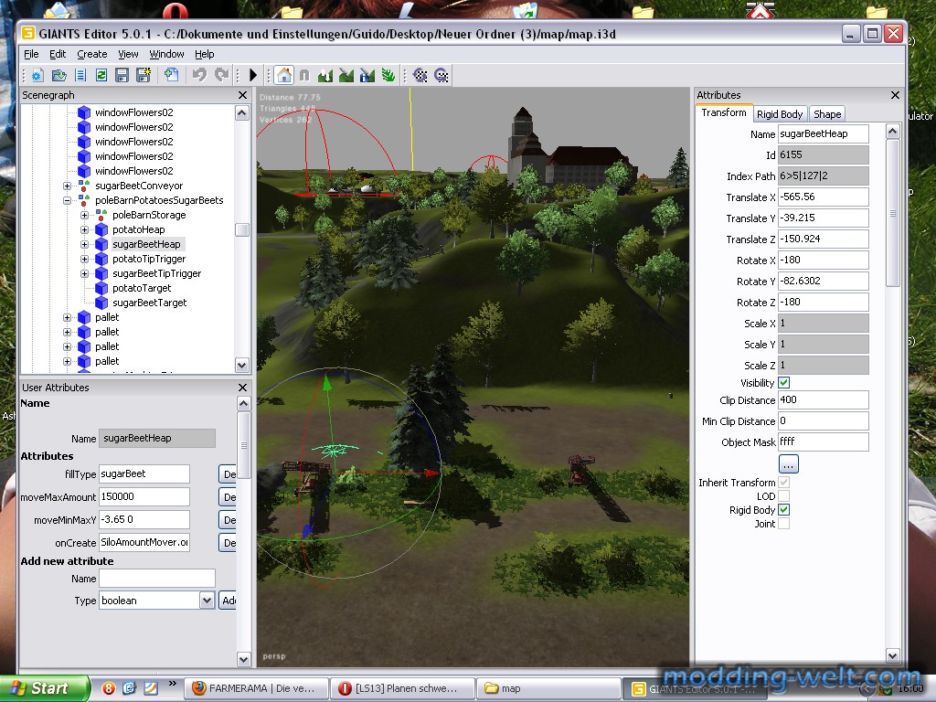Image resolution: width=936 pixels, height=702 pixels.
Task: Click the first checkered sphere toolbar icon
Action: pos(420,75)
